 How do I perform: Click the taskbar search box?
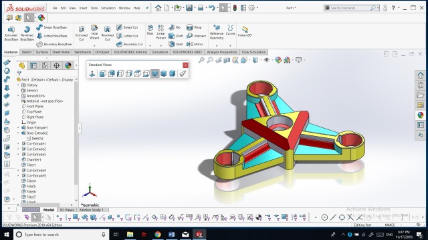point(61,234)
